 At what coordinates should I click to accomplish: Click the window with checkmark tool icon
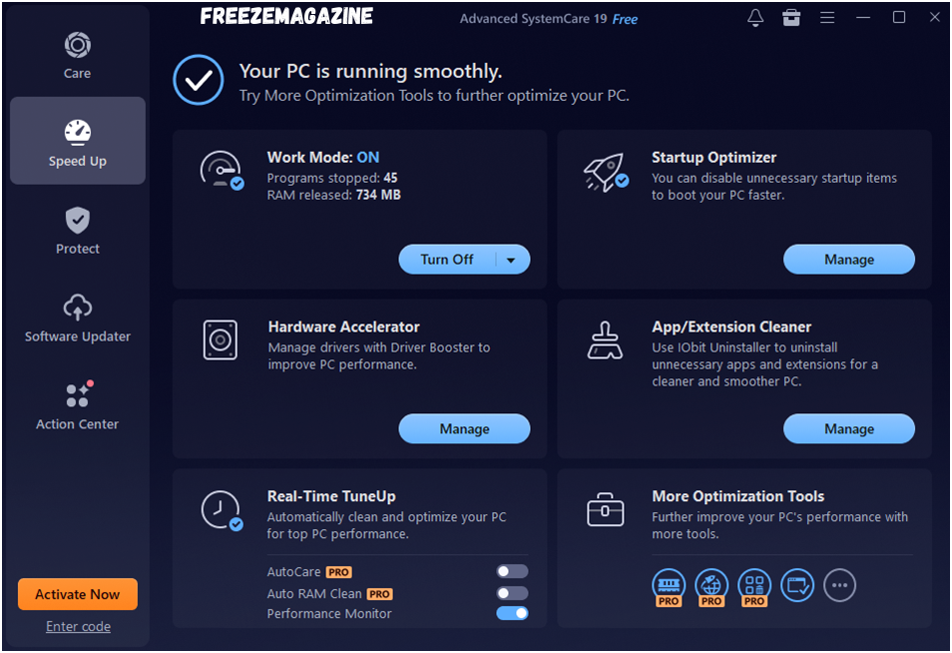point(797,585)
